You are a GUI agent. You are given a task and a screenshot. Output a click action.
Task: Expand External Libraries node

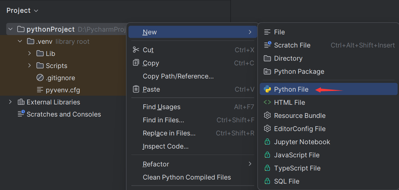[10, 102]
